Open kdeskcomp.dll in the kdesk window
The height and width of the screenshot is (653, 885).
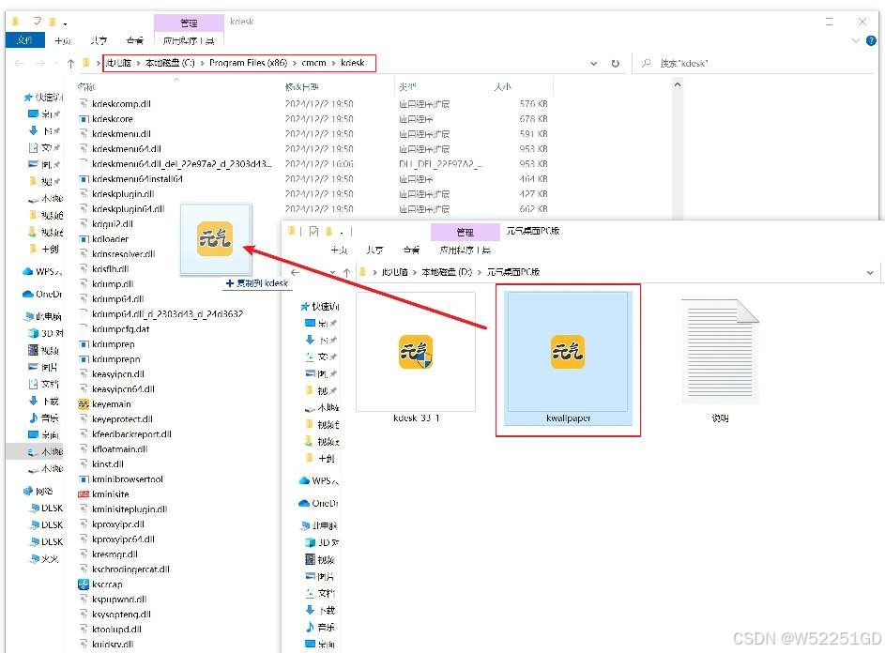(121, 104)
